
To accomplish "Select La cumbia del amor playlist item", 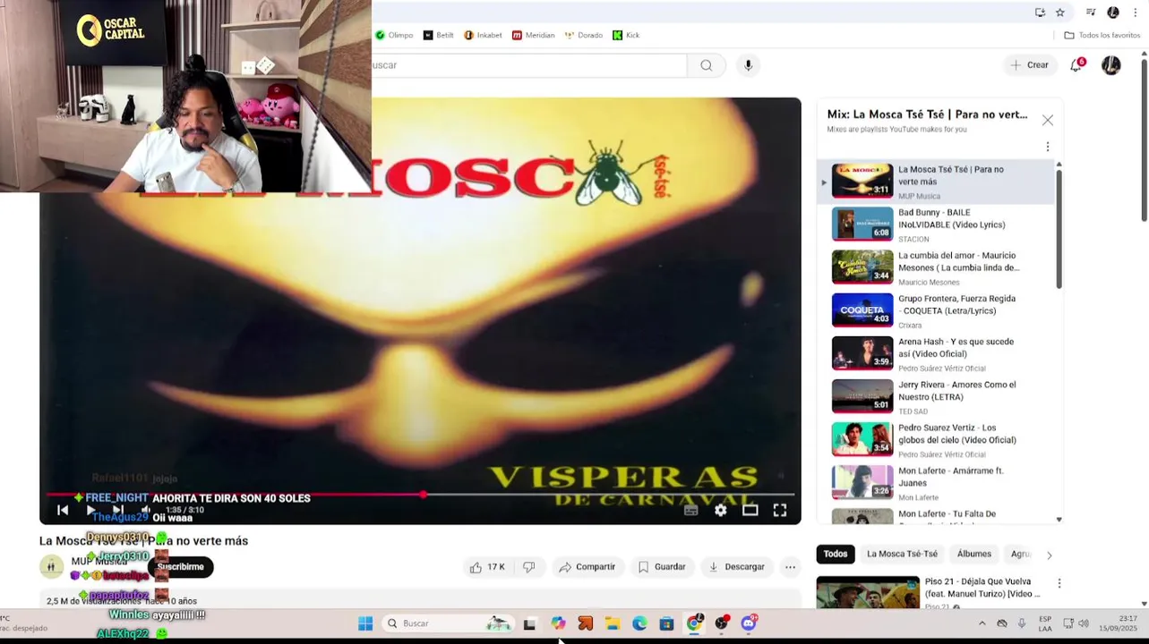I will tap(936, 267).
